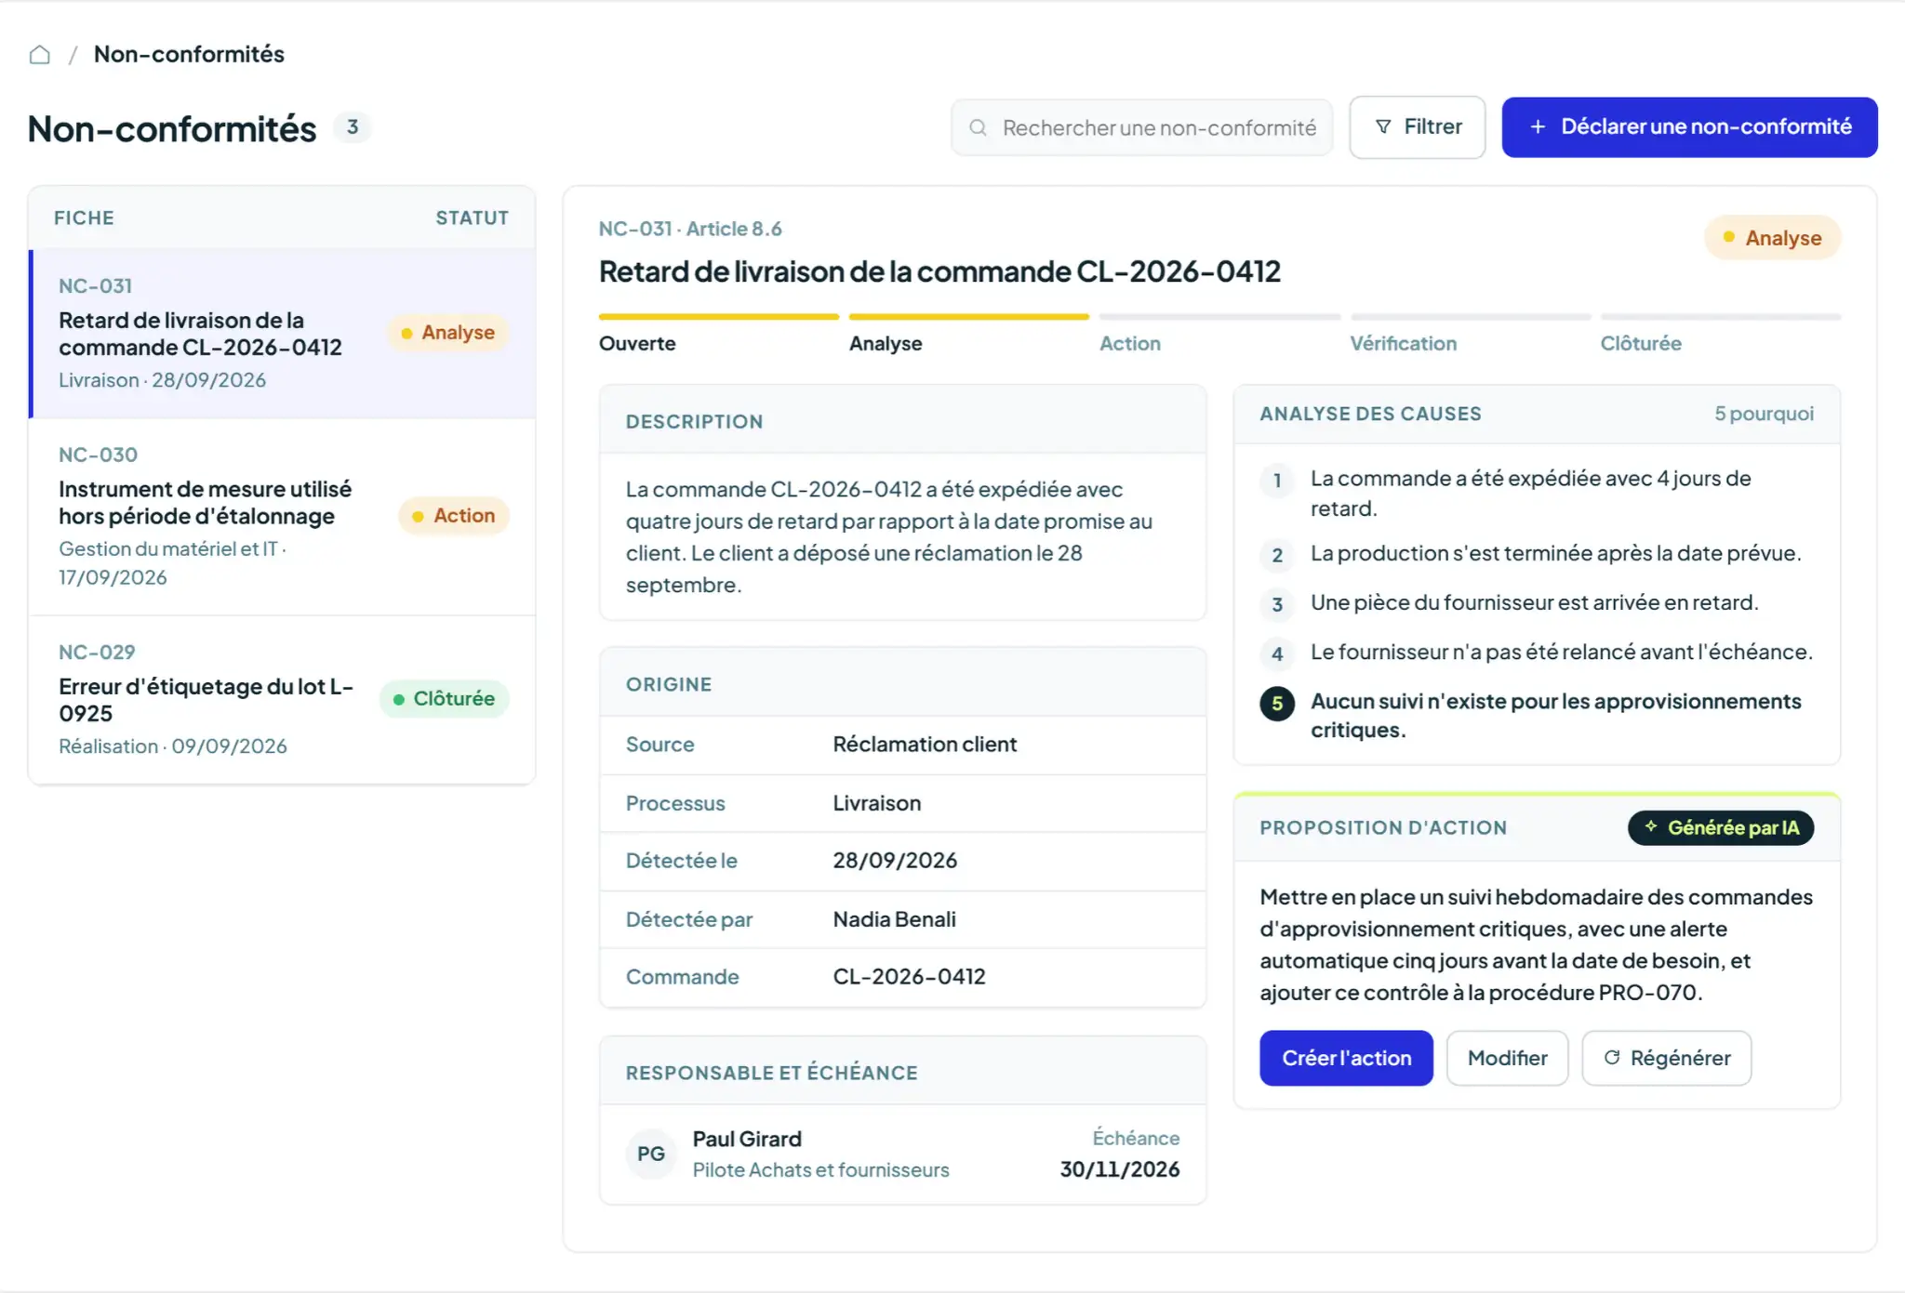Click the 'Réclamation client' source value
The height and width of the screenshot is (1293, 1905).
(925, 745)
